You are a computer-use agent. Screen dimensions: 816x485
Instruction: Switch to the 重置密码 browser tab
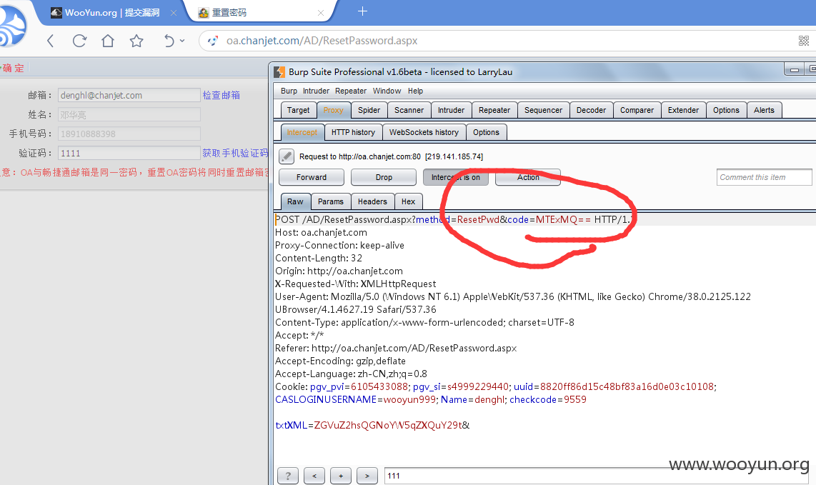[x=229, y=12]
